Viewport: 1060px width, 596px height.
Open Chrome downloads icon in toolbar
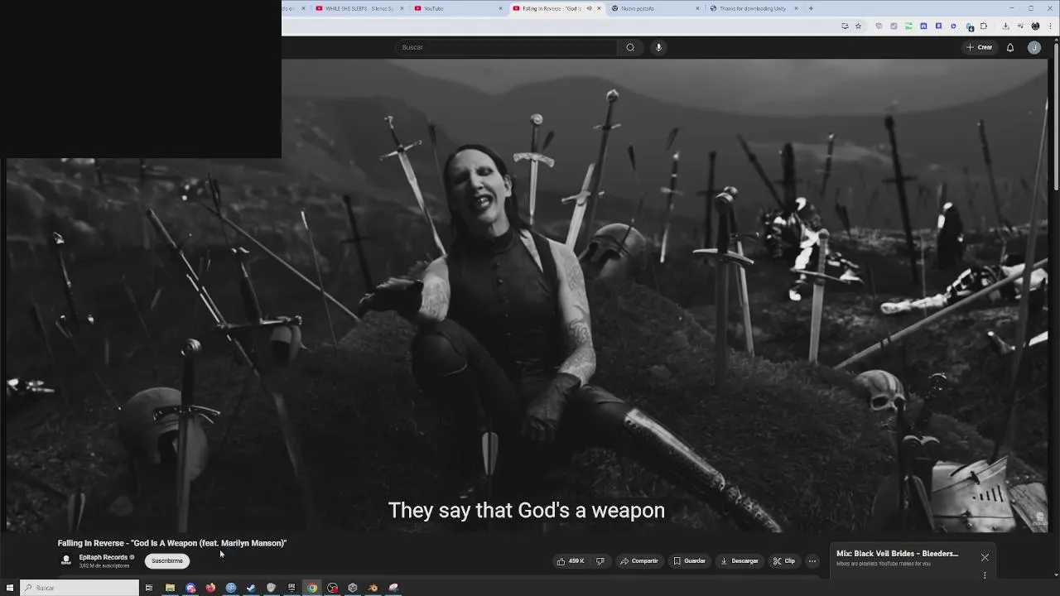[1005, 26]
